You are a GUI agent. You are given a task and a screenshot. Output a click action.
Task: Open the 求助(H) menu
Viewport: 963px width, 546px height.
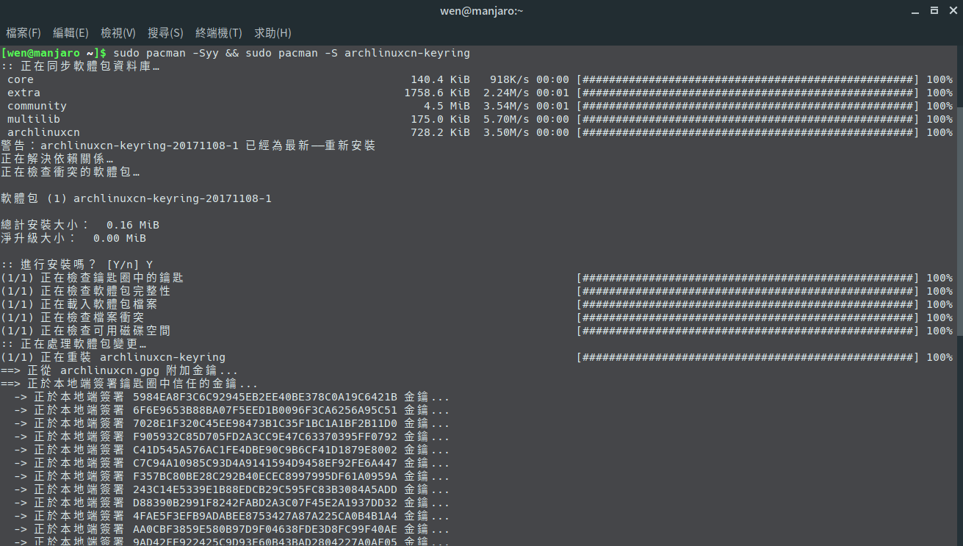click(273, 33)
